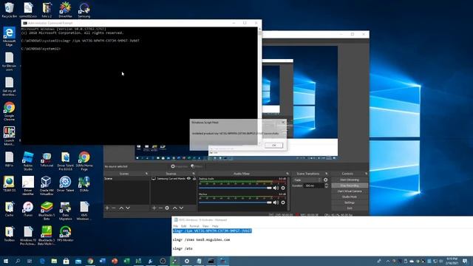Remove scene with minus icon in OBS Scenes panel
Image resolution: width=473 pixels, height=266 pixels.
pyautogui.click(x=114, y=208)
